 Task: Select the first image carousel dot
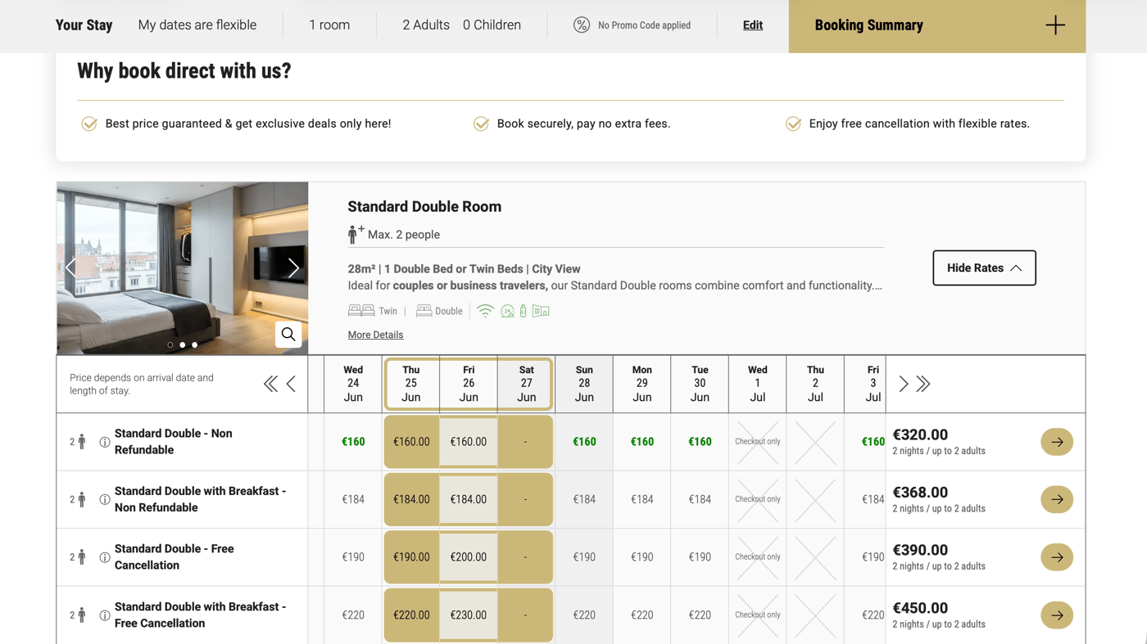[x=170, y=345]
